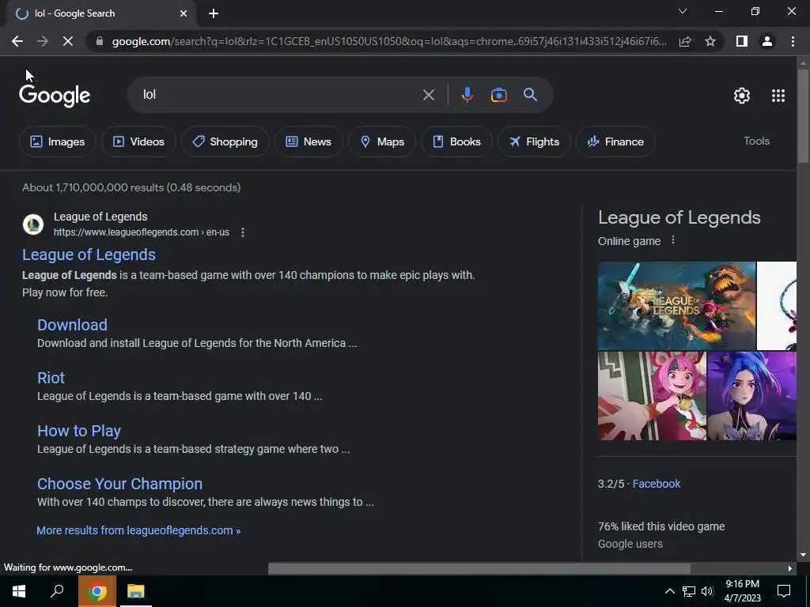Screen dimensions: 810x607
Task: Start voice search with the microphone icon
Action: [x=467, y=95]
